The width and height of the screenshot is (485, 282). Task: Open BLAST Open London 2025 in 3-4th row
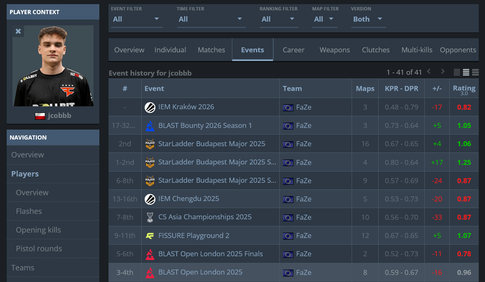click(x=200, y=272)
